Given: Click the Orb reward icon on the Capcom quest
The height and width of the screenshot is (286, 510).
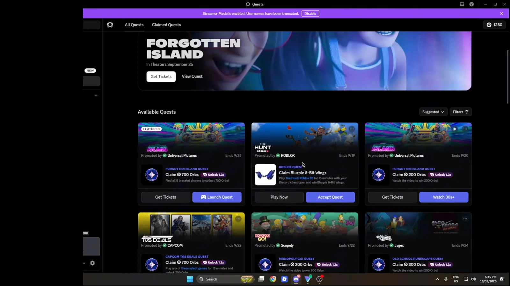Looking at the screenshot, I should (x=152, y=264).
